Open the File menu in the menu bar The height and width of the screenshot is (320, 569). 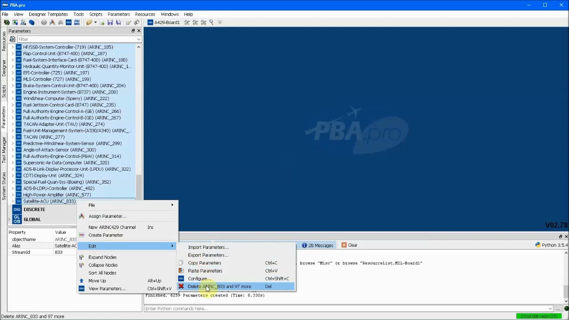[5, 14]
